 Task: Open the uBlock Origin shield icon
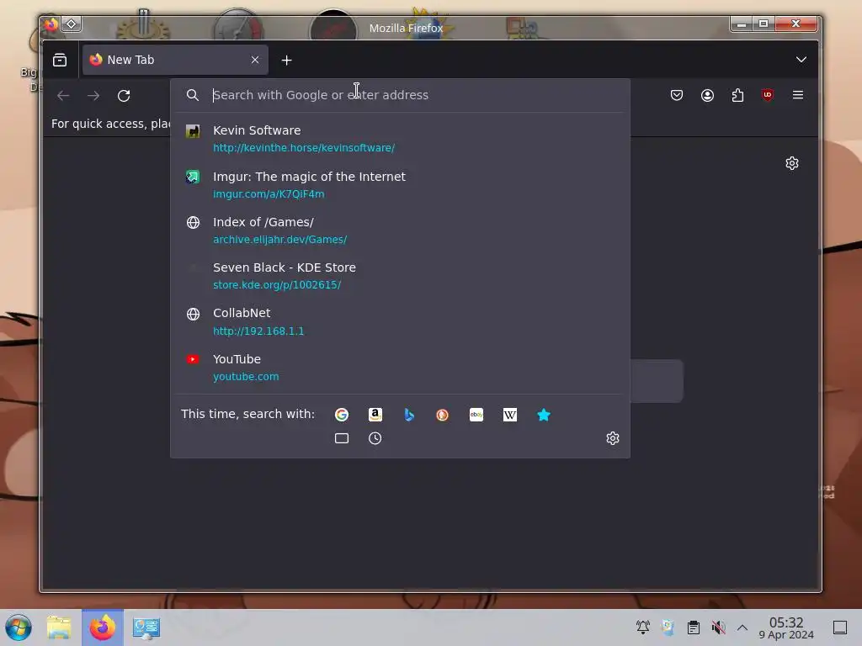click(x=768, y=95)
